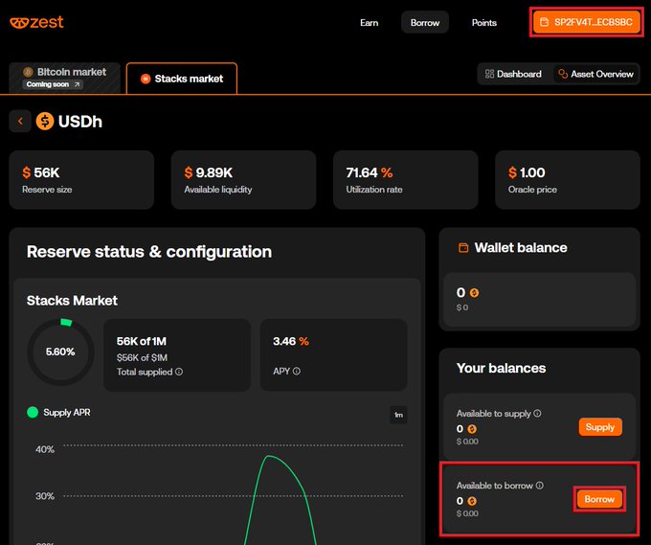
Task: Click the USDh coin icon in Wallet balance
Action: [474, 293]
